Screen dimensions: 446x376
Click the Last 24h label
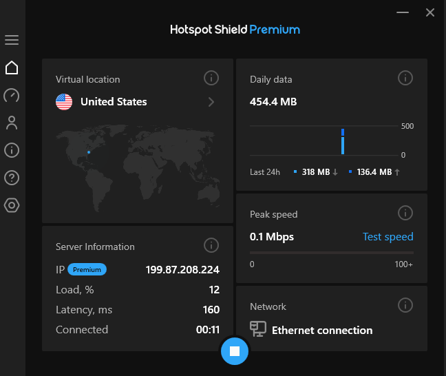[x=265, y=172]
